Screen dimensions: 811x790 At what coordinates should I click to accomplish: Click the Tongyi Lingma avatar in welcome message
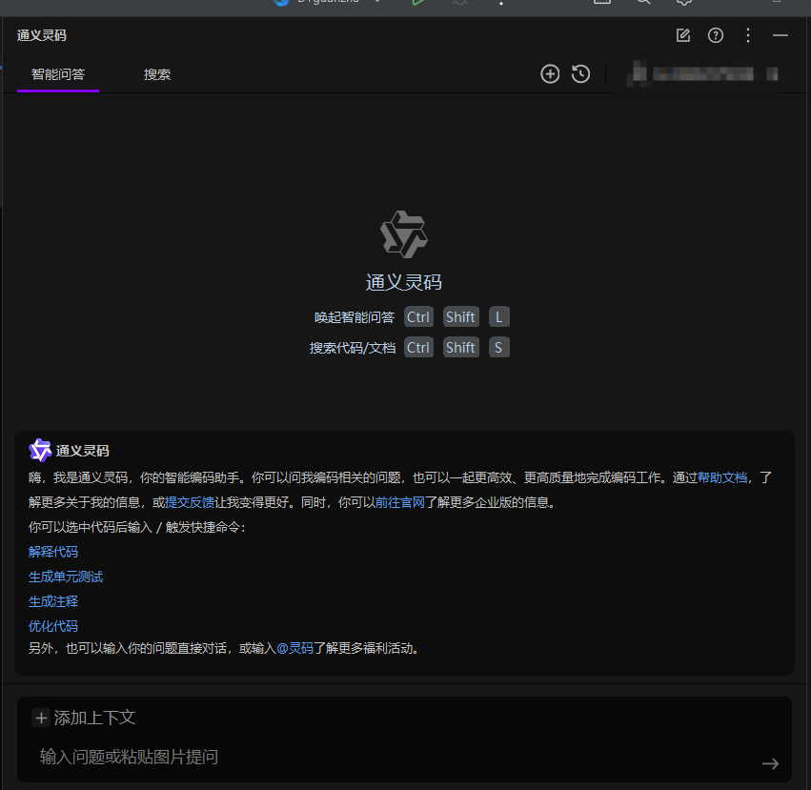coord(40,451)
